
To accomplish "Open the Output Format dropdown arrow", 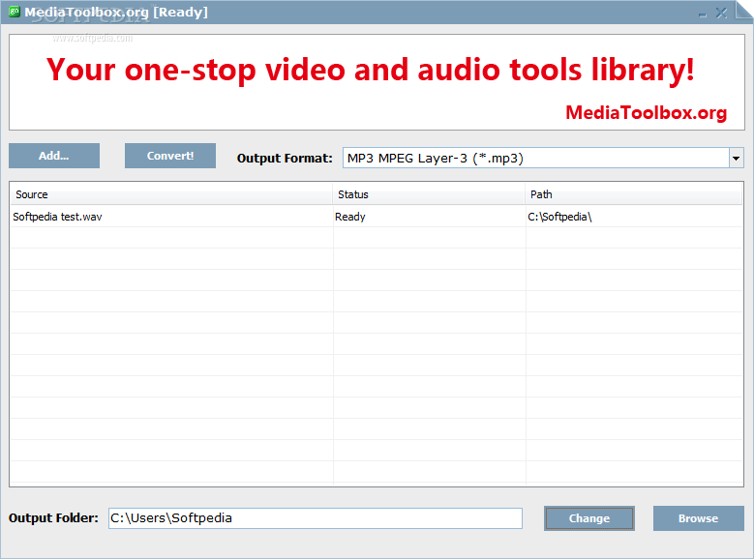I will pos(736,159).
